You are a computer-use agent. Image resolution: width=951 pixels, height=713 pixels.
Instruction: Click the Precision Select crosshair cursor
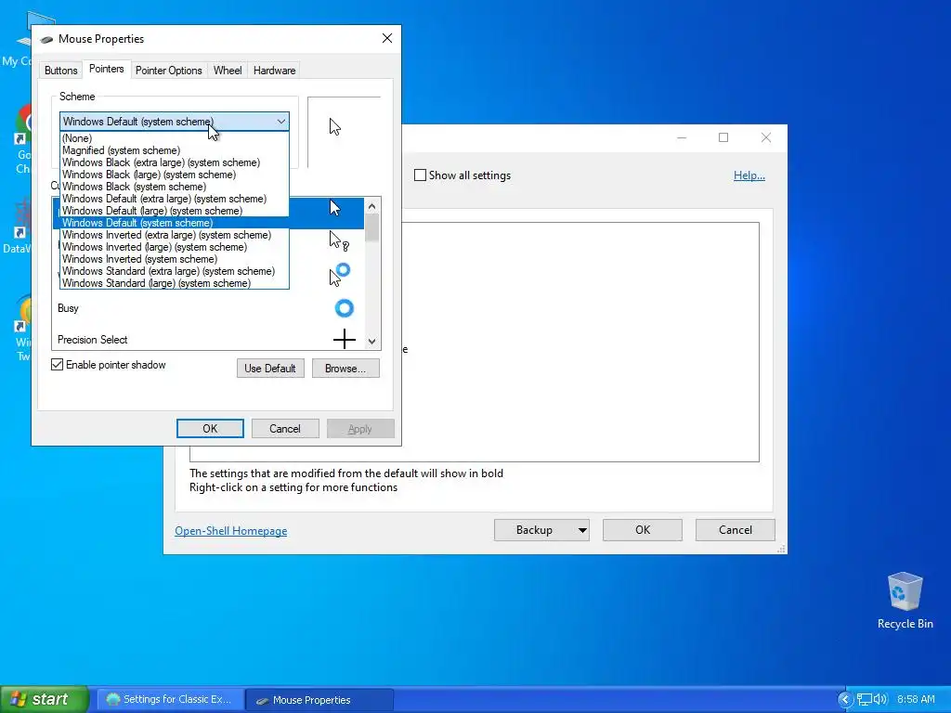pyautogui.click(x=344, y=339)
